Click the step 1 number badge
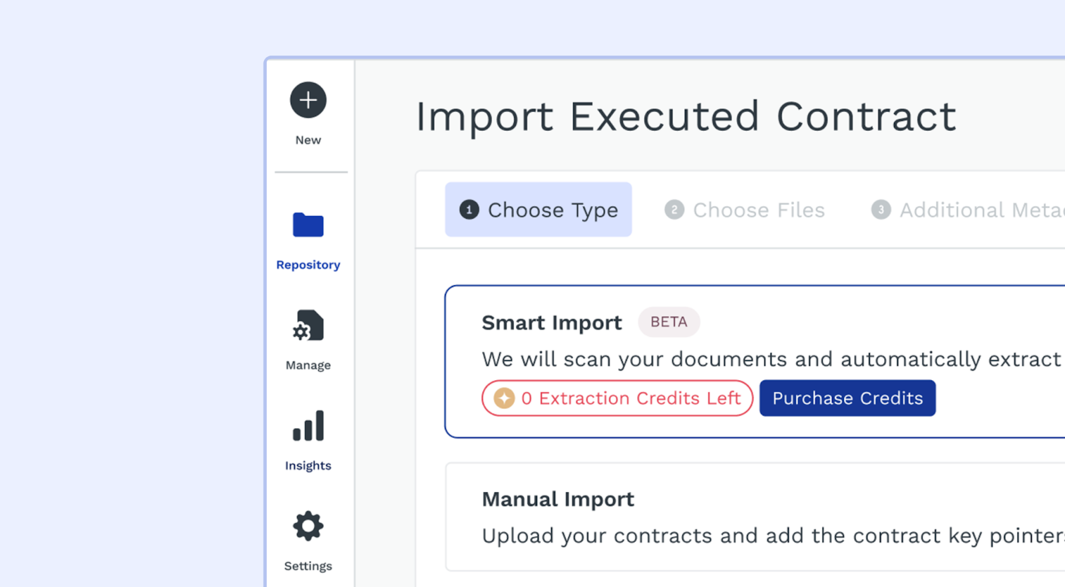 pyautogui.click(x=469, y=210)
